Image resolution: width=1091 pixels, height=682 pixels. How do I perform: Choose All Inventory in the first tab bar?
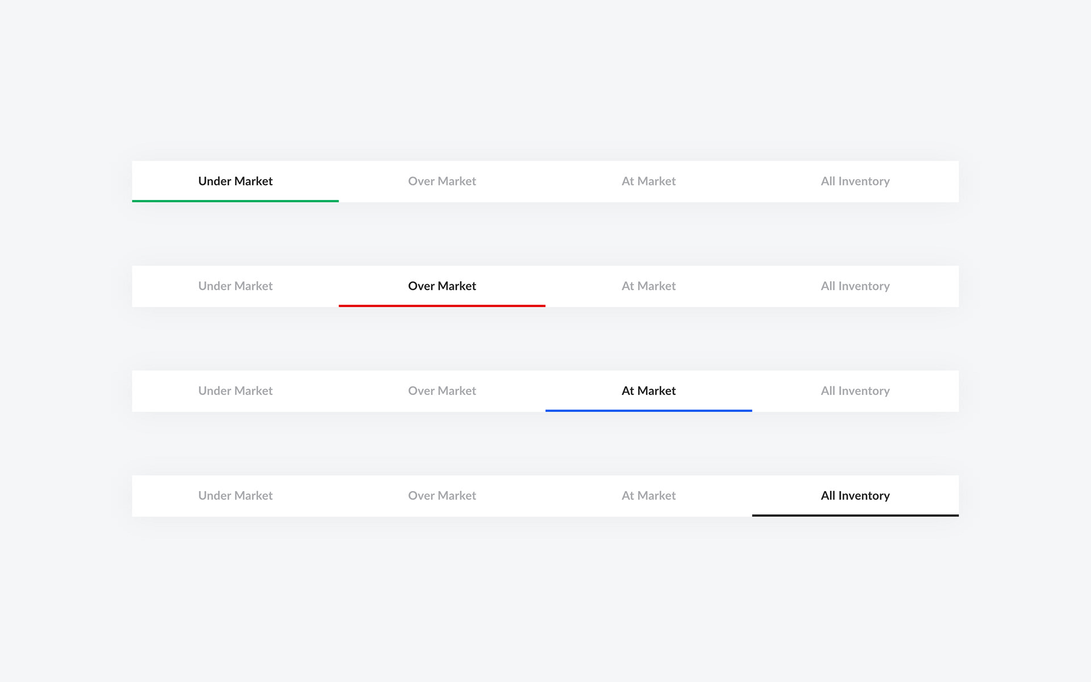coord(855,181)
